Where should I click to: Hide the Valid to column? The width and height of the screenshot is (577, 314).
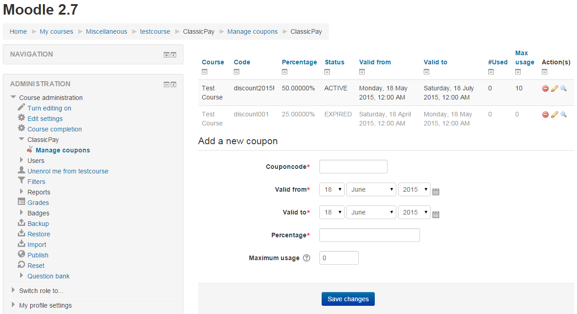(426, 72)
